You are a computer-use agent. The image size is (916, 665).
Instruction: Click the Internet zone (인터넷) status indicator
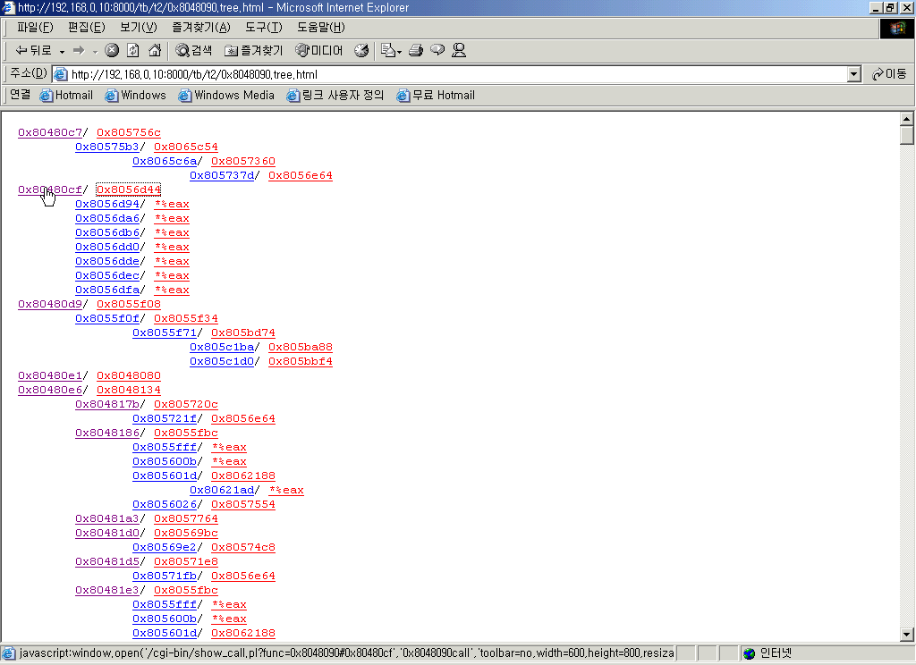767,653
